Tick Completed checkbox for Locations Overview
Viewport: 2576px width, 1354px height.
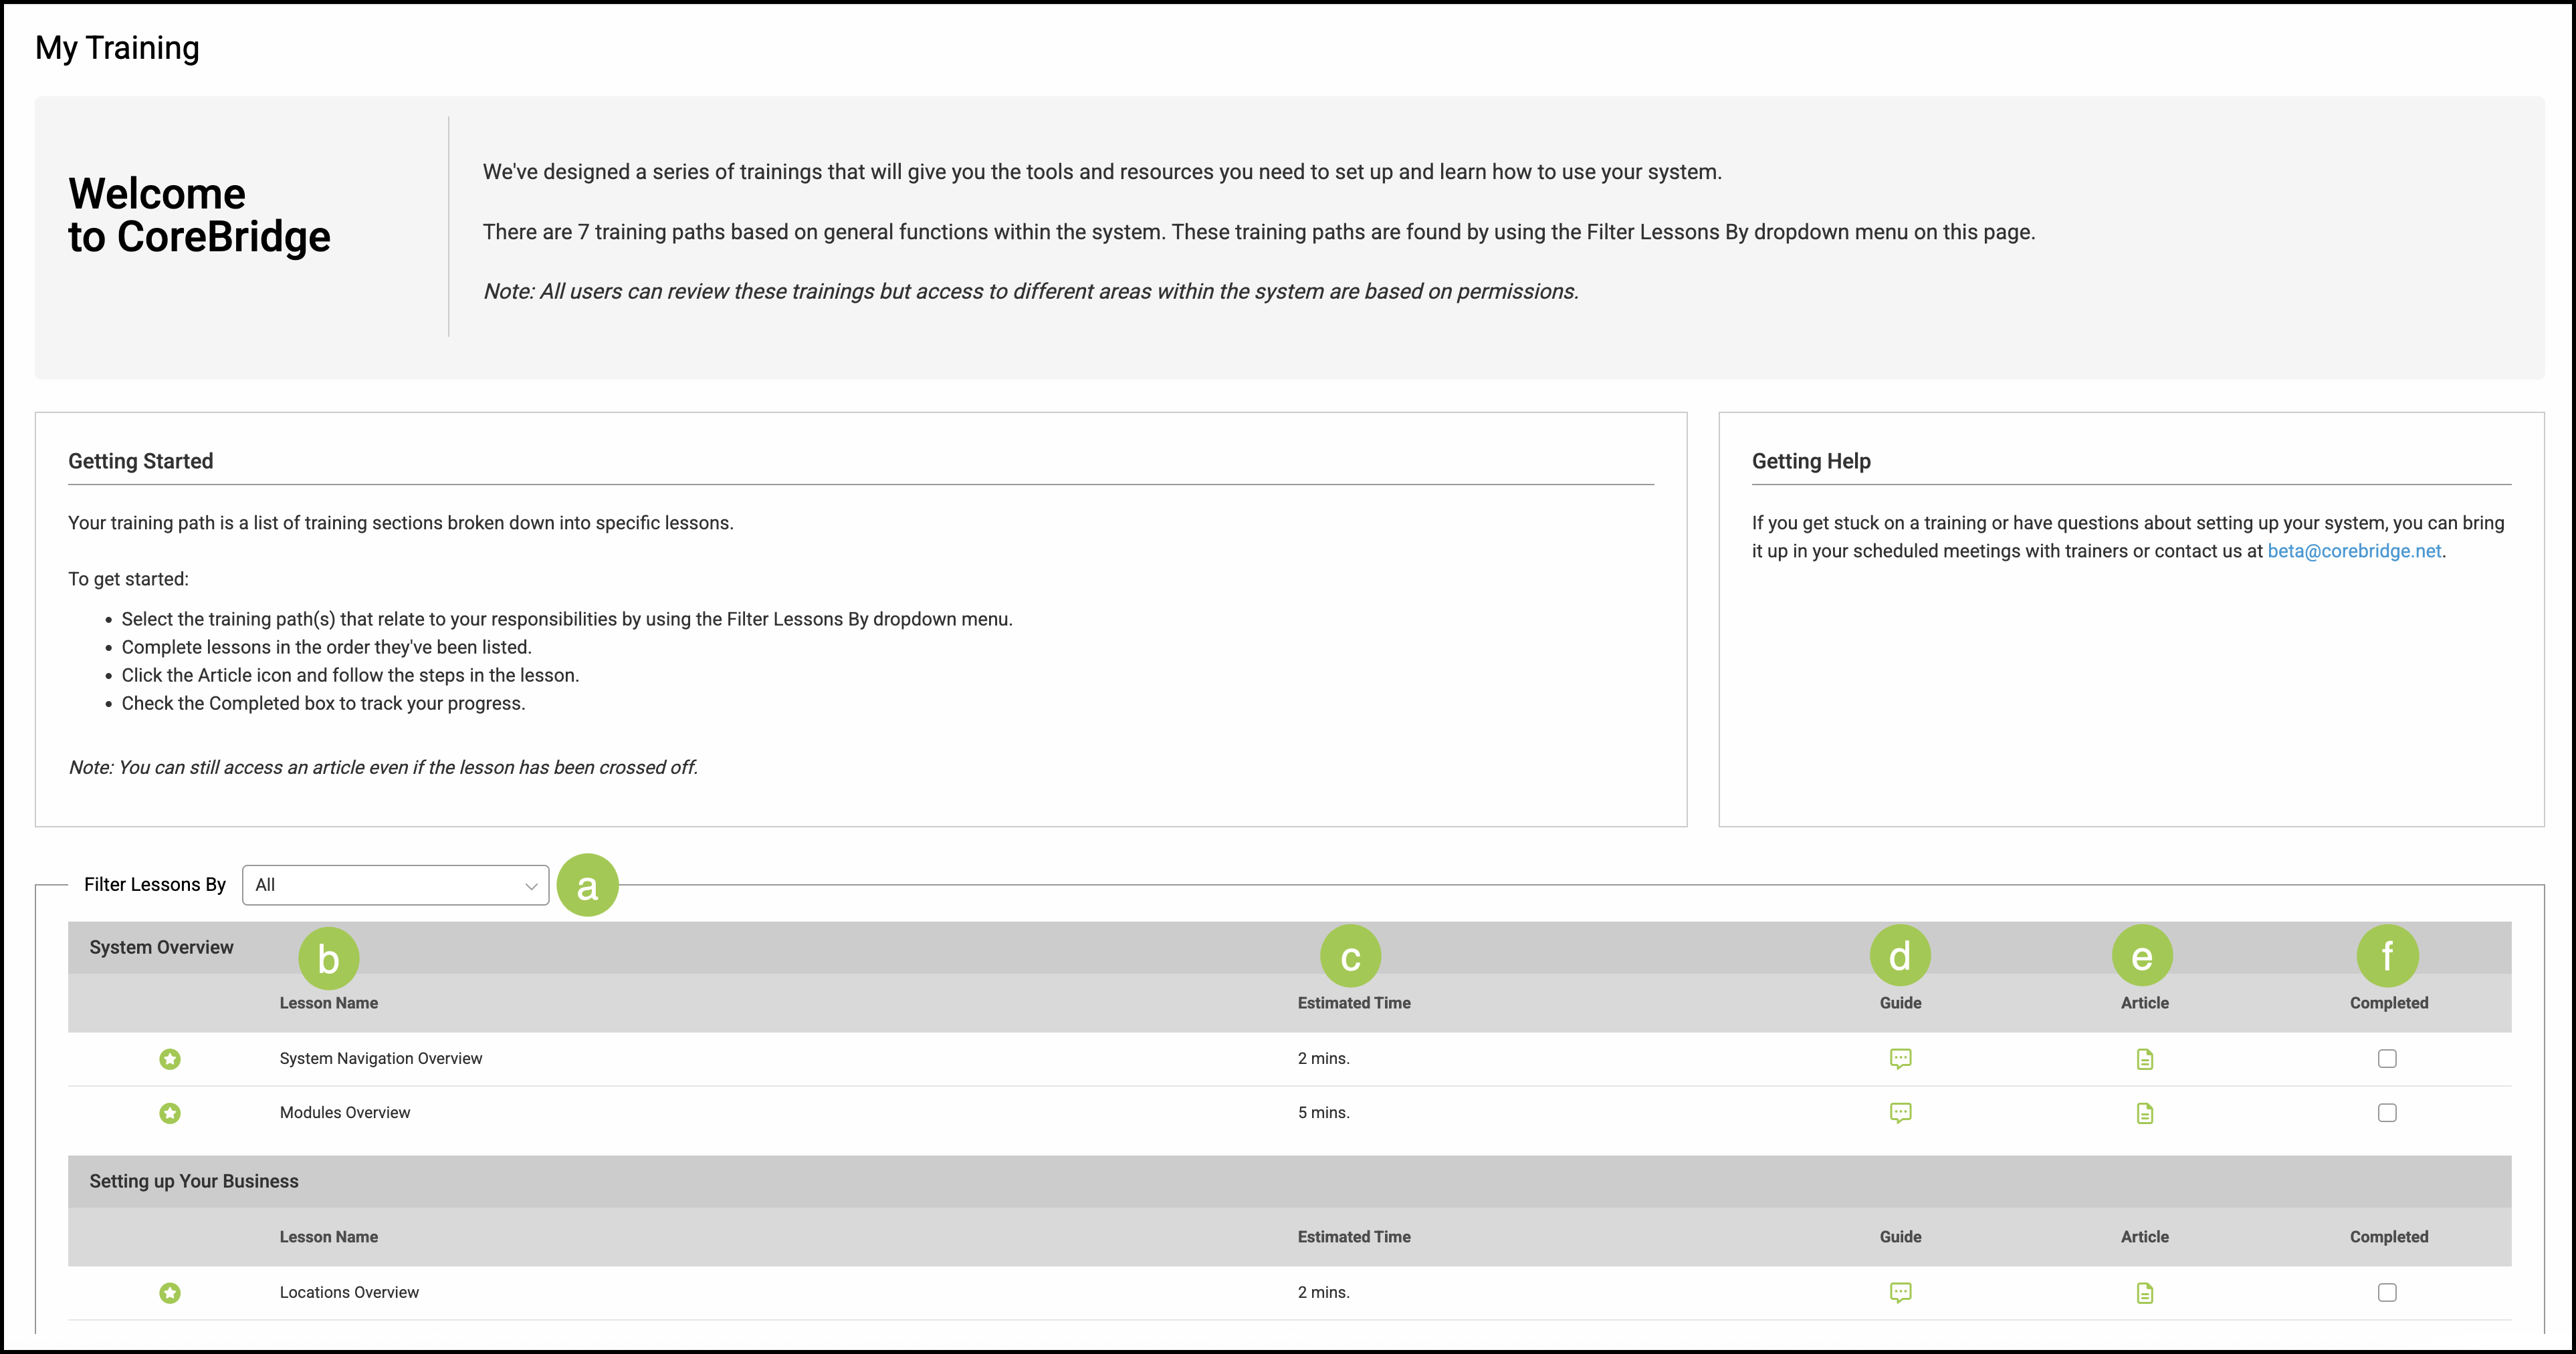pyautogui.click(x=2387, y=1292)
